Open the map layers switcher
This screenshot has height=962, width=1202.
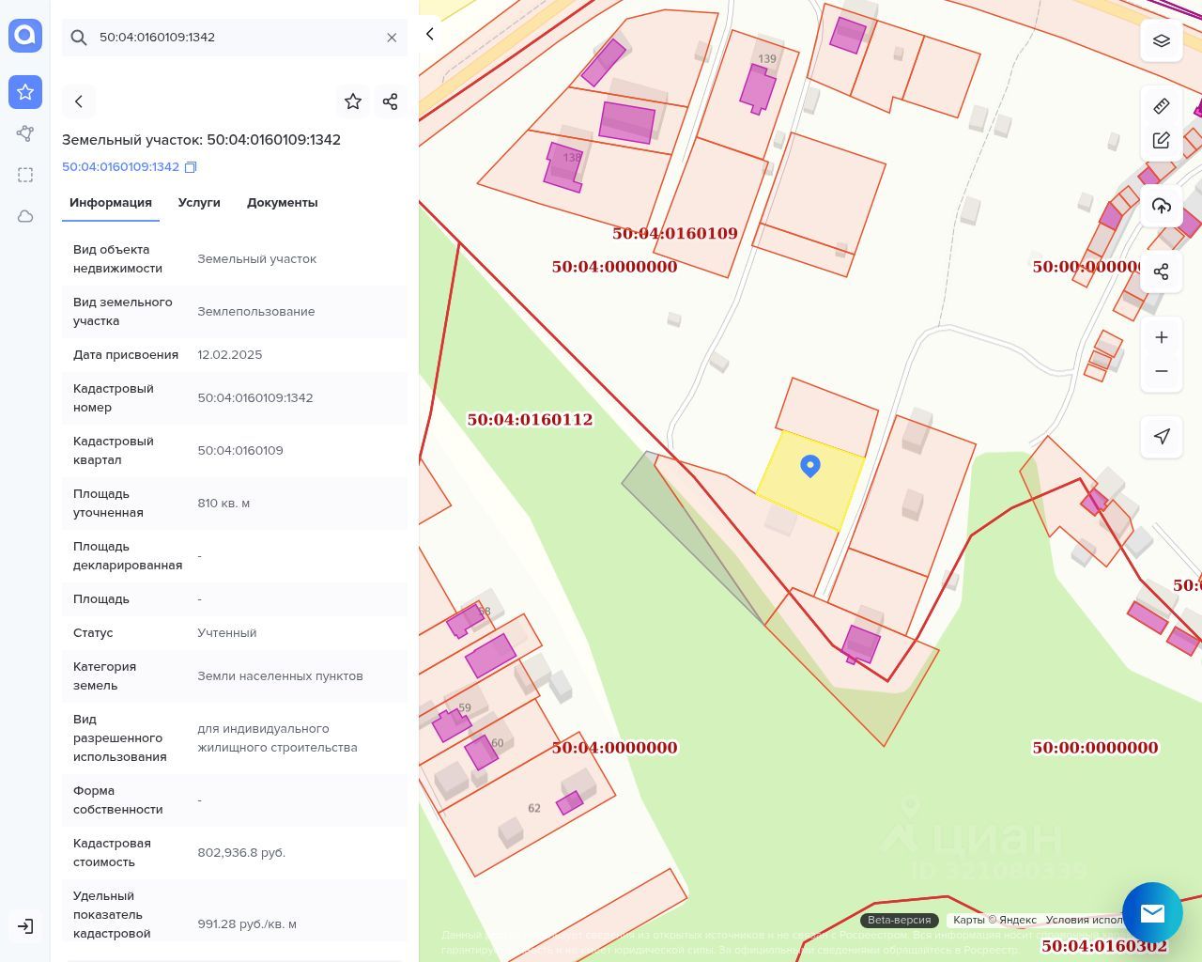[1162, 41]
